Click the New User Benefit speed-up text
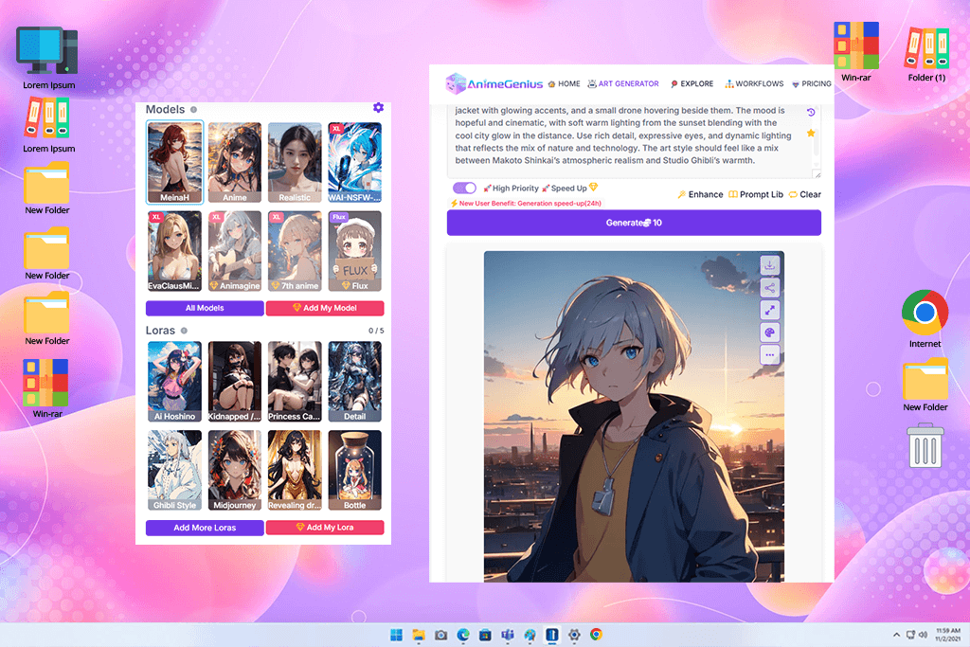The image size is (970, 647). [x=527, y=204]
